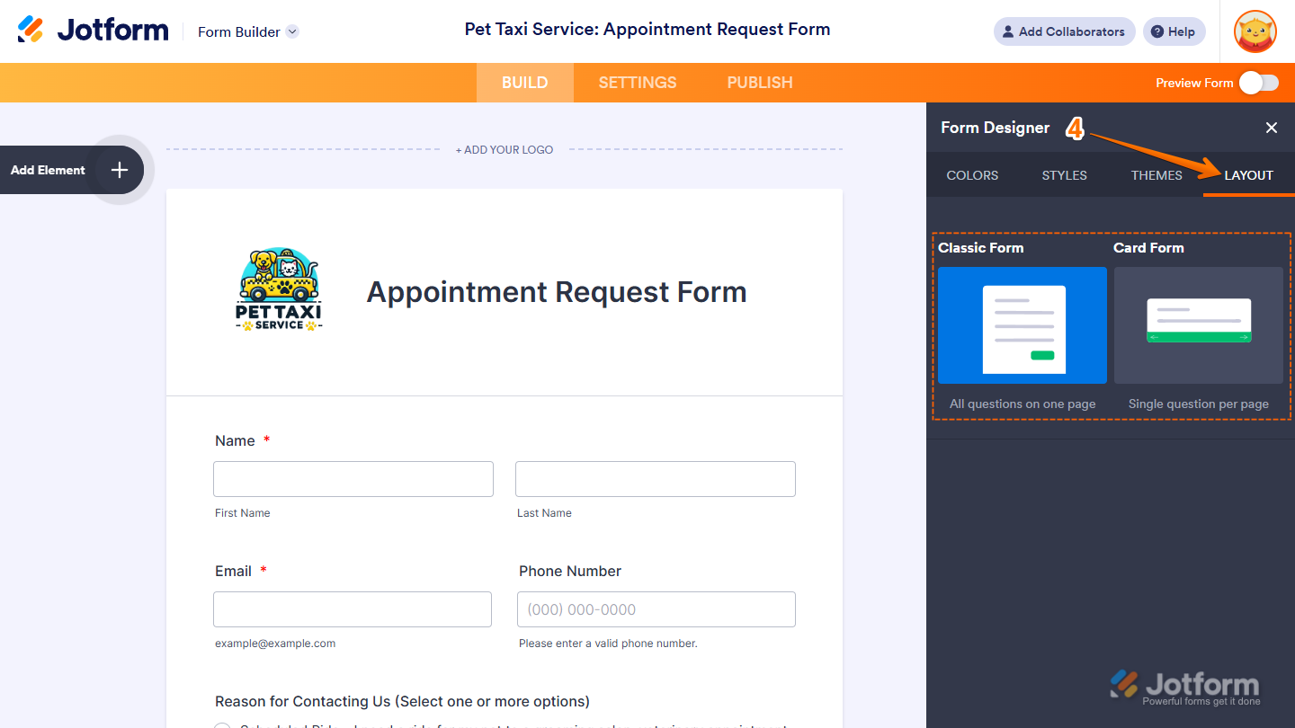This screenshot has height=728, width=1295.
Task: Open the Colors tab in Form Designer
Action: pyautogui.click(x=972, y=175)
